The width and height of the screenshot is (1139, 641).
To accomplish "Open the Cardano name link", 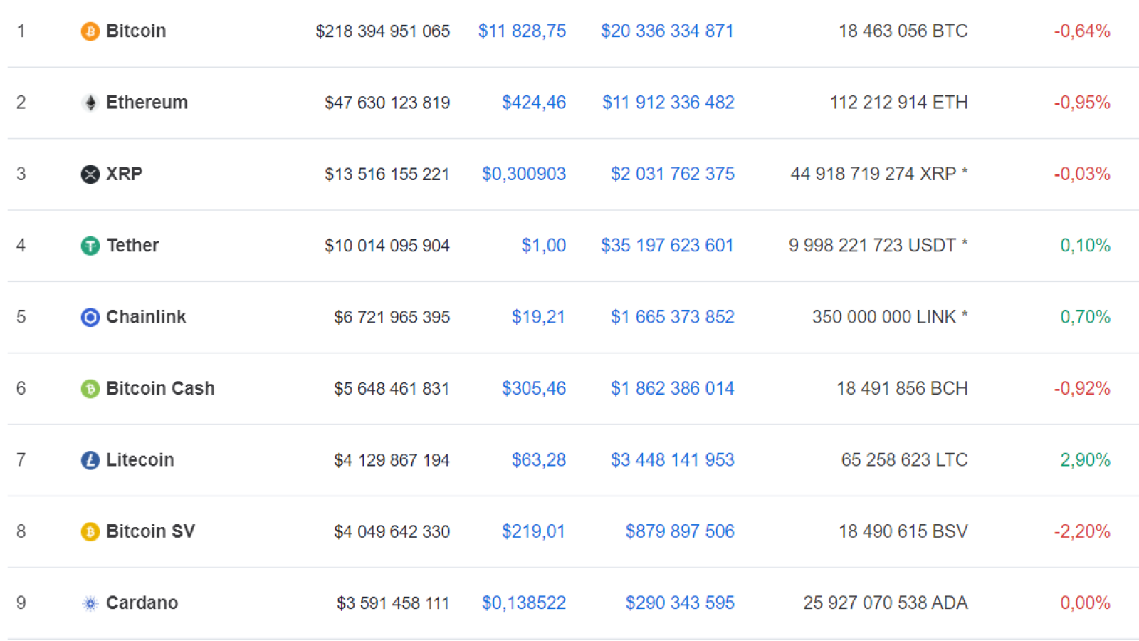I will (142, 603).
